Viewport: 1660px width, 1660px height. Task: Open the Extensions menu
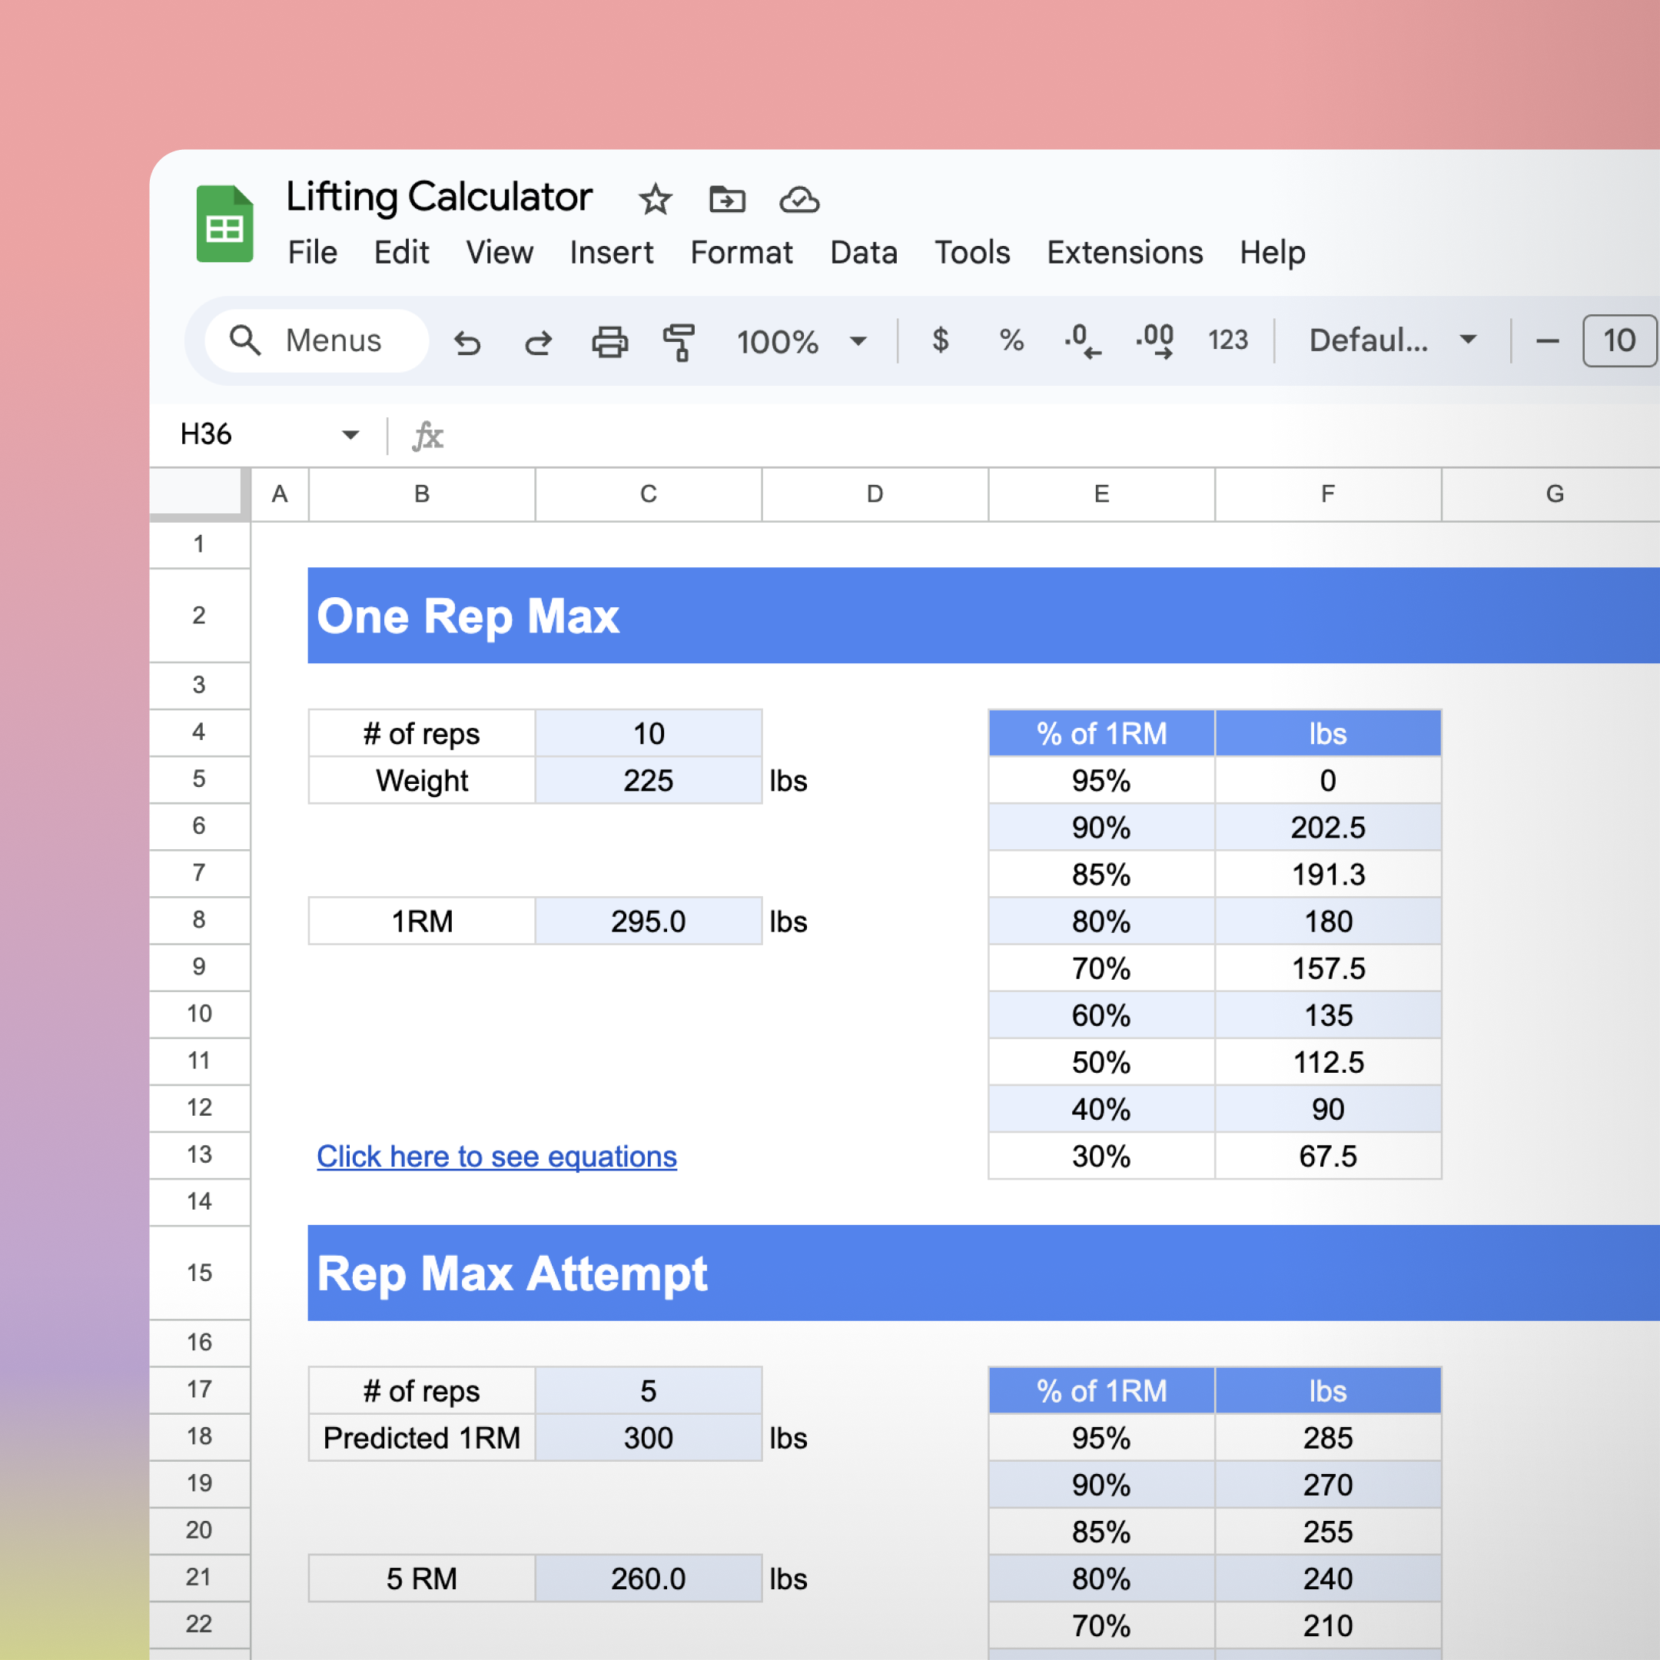(x=1124, y=253)
